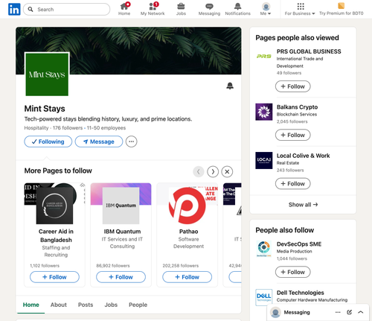Open the more options ellipsis button
The width and height of the screenshot is (372, 321).
pos(131,142)
